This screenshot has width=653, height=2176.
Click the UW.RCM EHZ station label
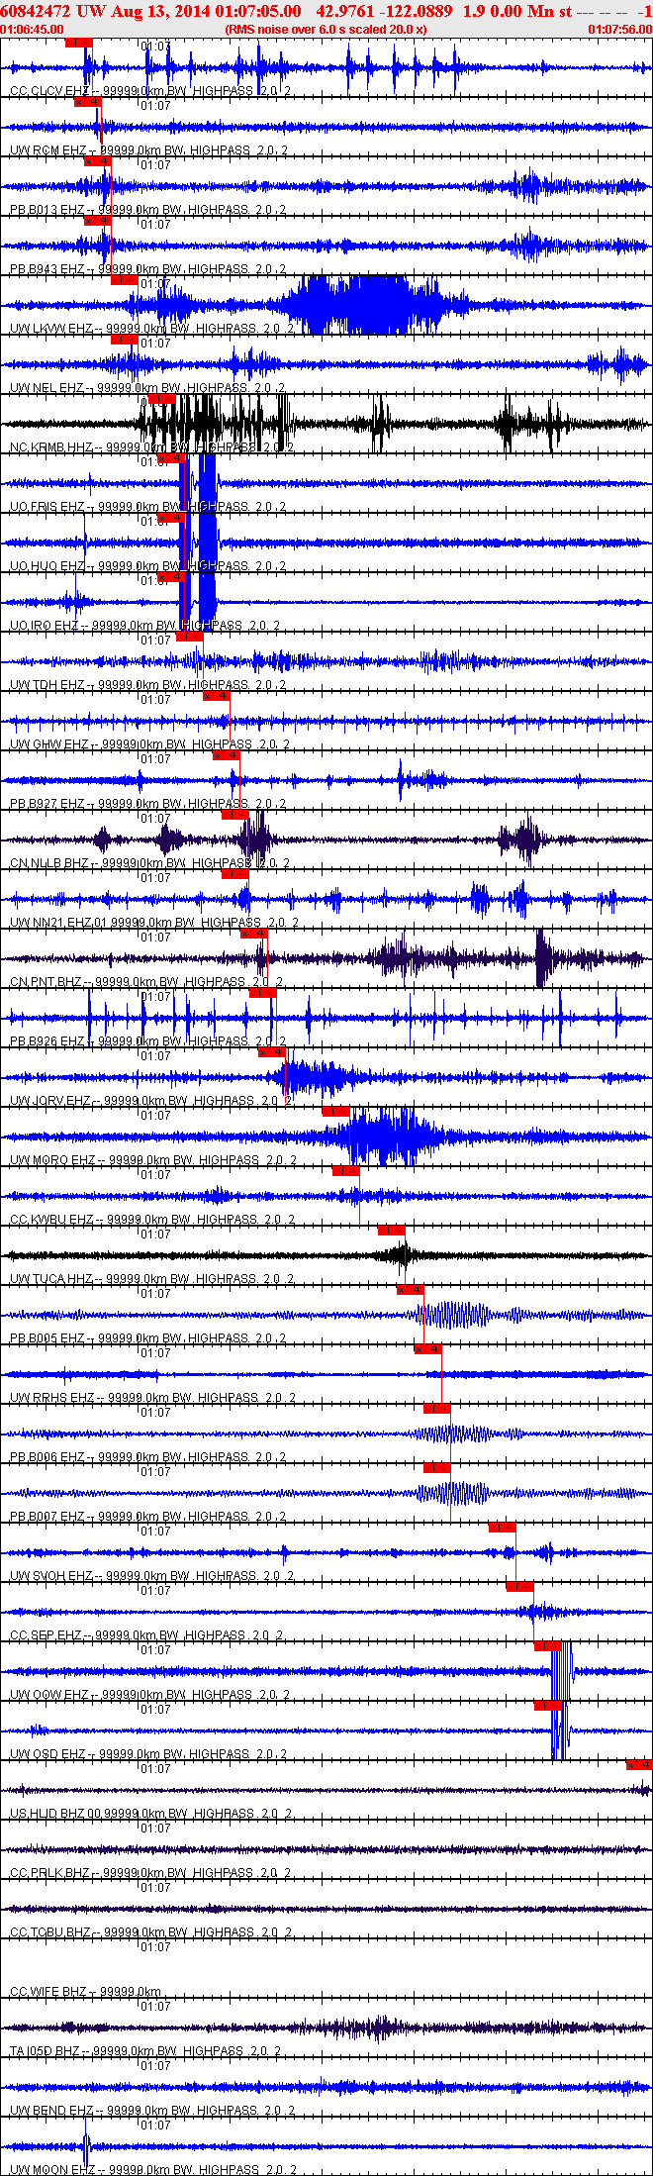47,150
